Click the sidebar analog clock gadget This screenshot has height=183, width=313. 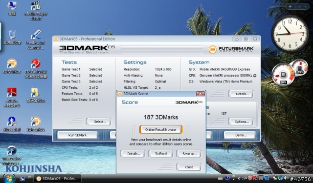click(x=290, y=34)
